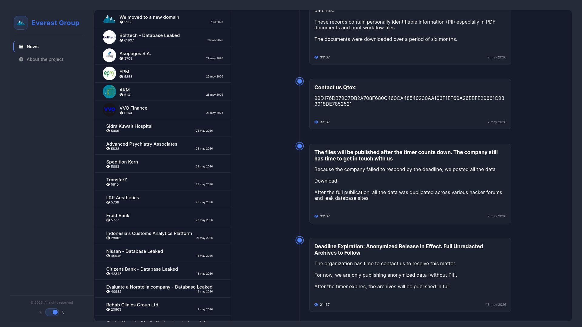The height and width of the screenshot is (327, 582).
Task: Open the Sidra Kuwait Hospital entry
Action: tap(162, 128)
